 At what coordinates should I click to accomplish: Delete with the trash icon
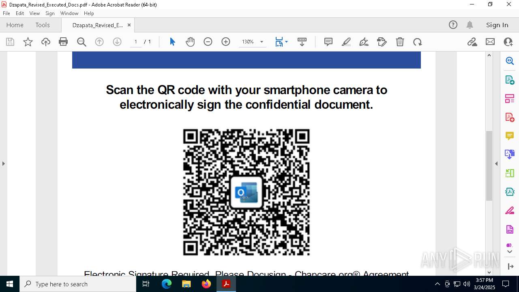(x=400, y=42)
